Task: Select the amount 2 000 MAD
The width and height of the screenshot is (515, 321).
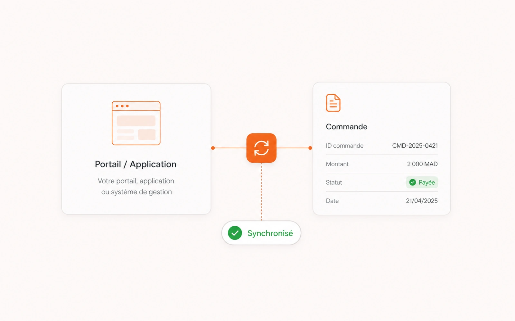Action: 422,164
